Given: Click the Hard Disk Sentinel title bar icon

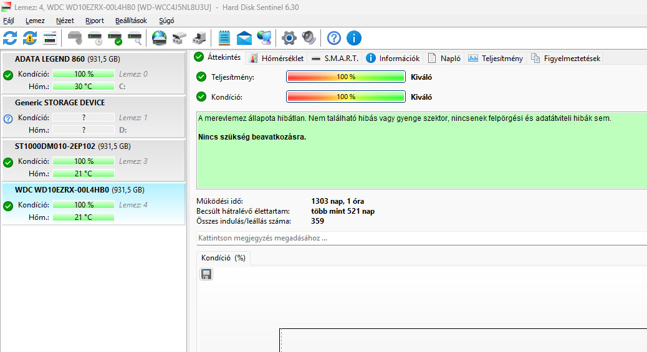Looking at the screenshot, I should pos(6,7).
